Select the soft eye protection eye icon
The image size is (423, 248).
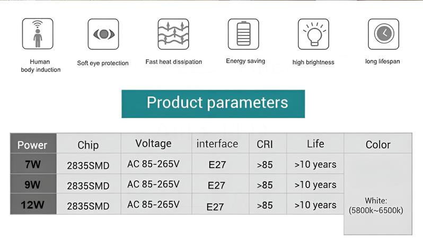click(x=103, y=34)
